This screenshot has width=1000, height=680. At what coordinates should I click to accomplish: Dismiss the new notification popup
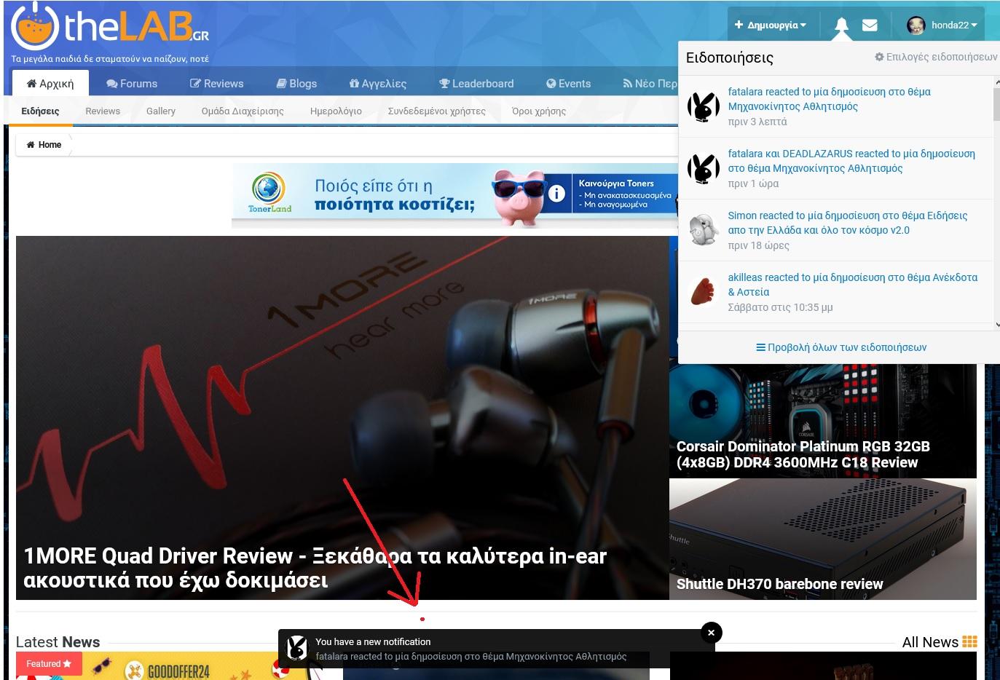pos(712,633)
